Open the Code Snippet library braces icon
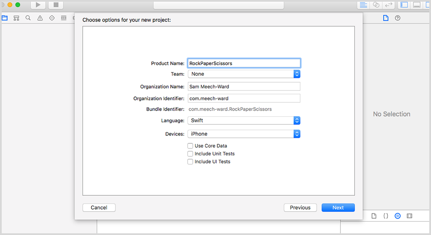Viewport: 431px width, 235px height. pyautogui.click(x=386, y=216)
